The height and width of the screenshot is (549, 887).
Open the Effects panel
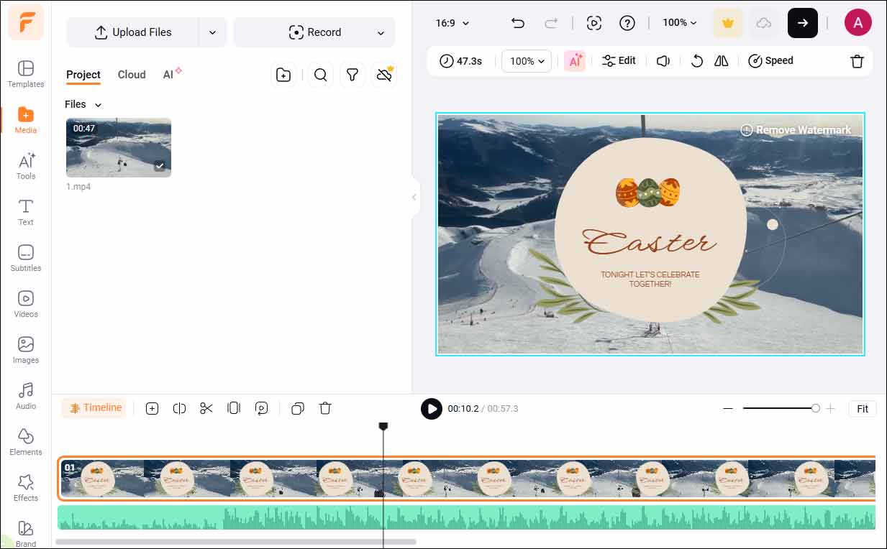click(25, 487)
